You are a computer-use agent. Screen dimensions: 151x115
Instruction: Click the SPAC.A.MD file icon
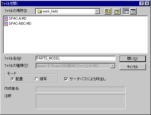(x=6, y=18)
